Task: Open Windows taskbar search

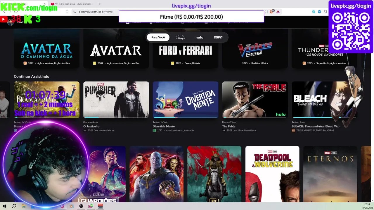Action: 14,206
